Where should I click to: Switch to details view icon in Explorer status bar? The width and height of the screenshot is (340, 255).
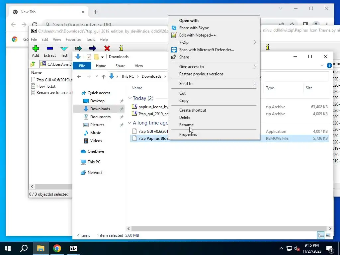pyautogui.click(x=321, y=235)
